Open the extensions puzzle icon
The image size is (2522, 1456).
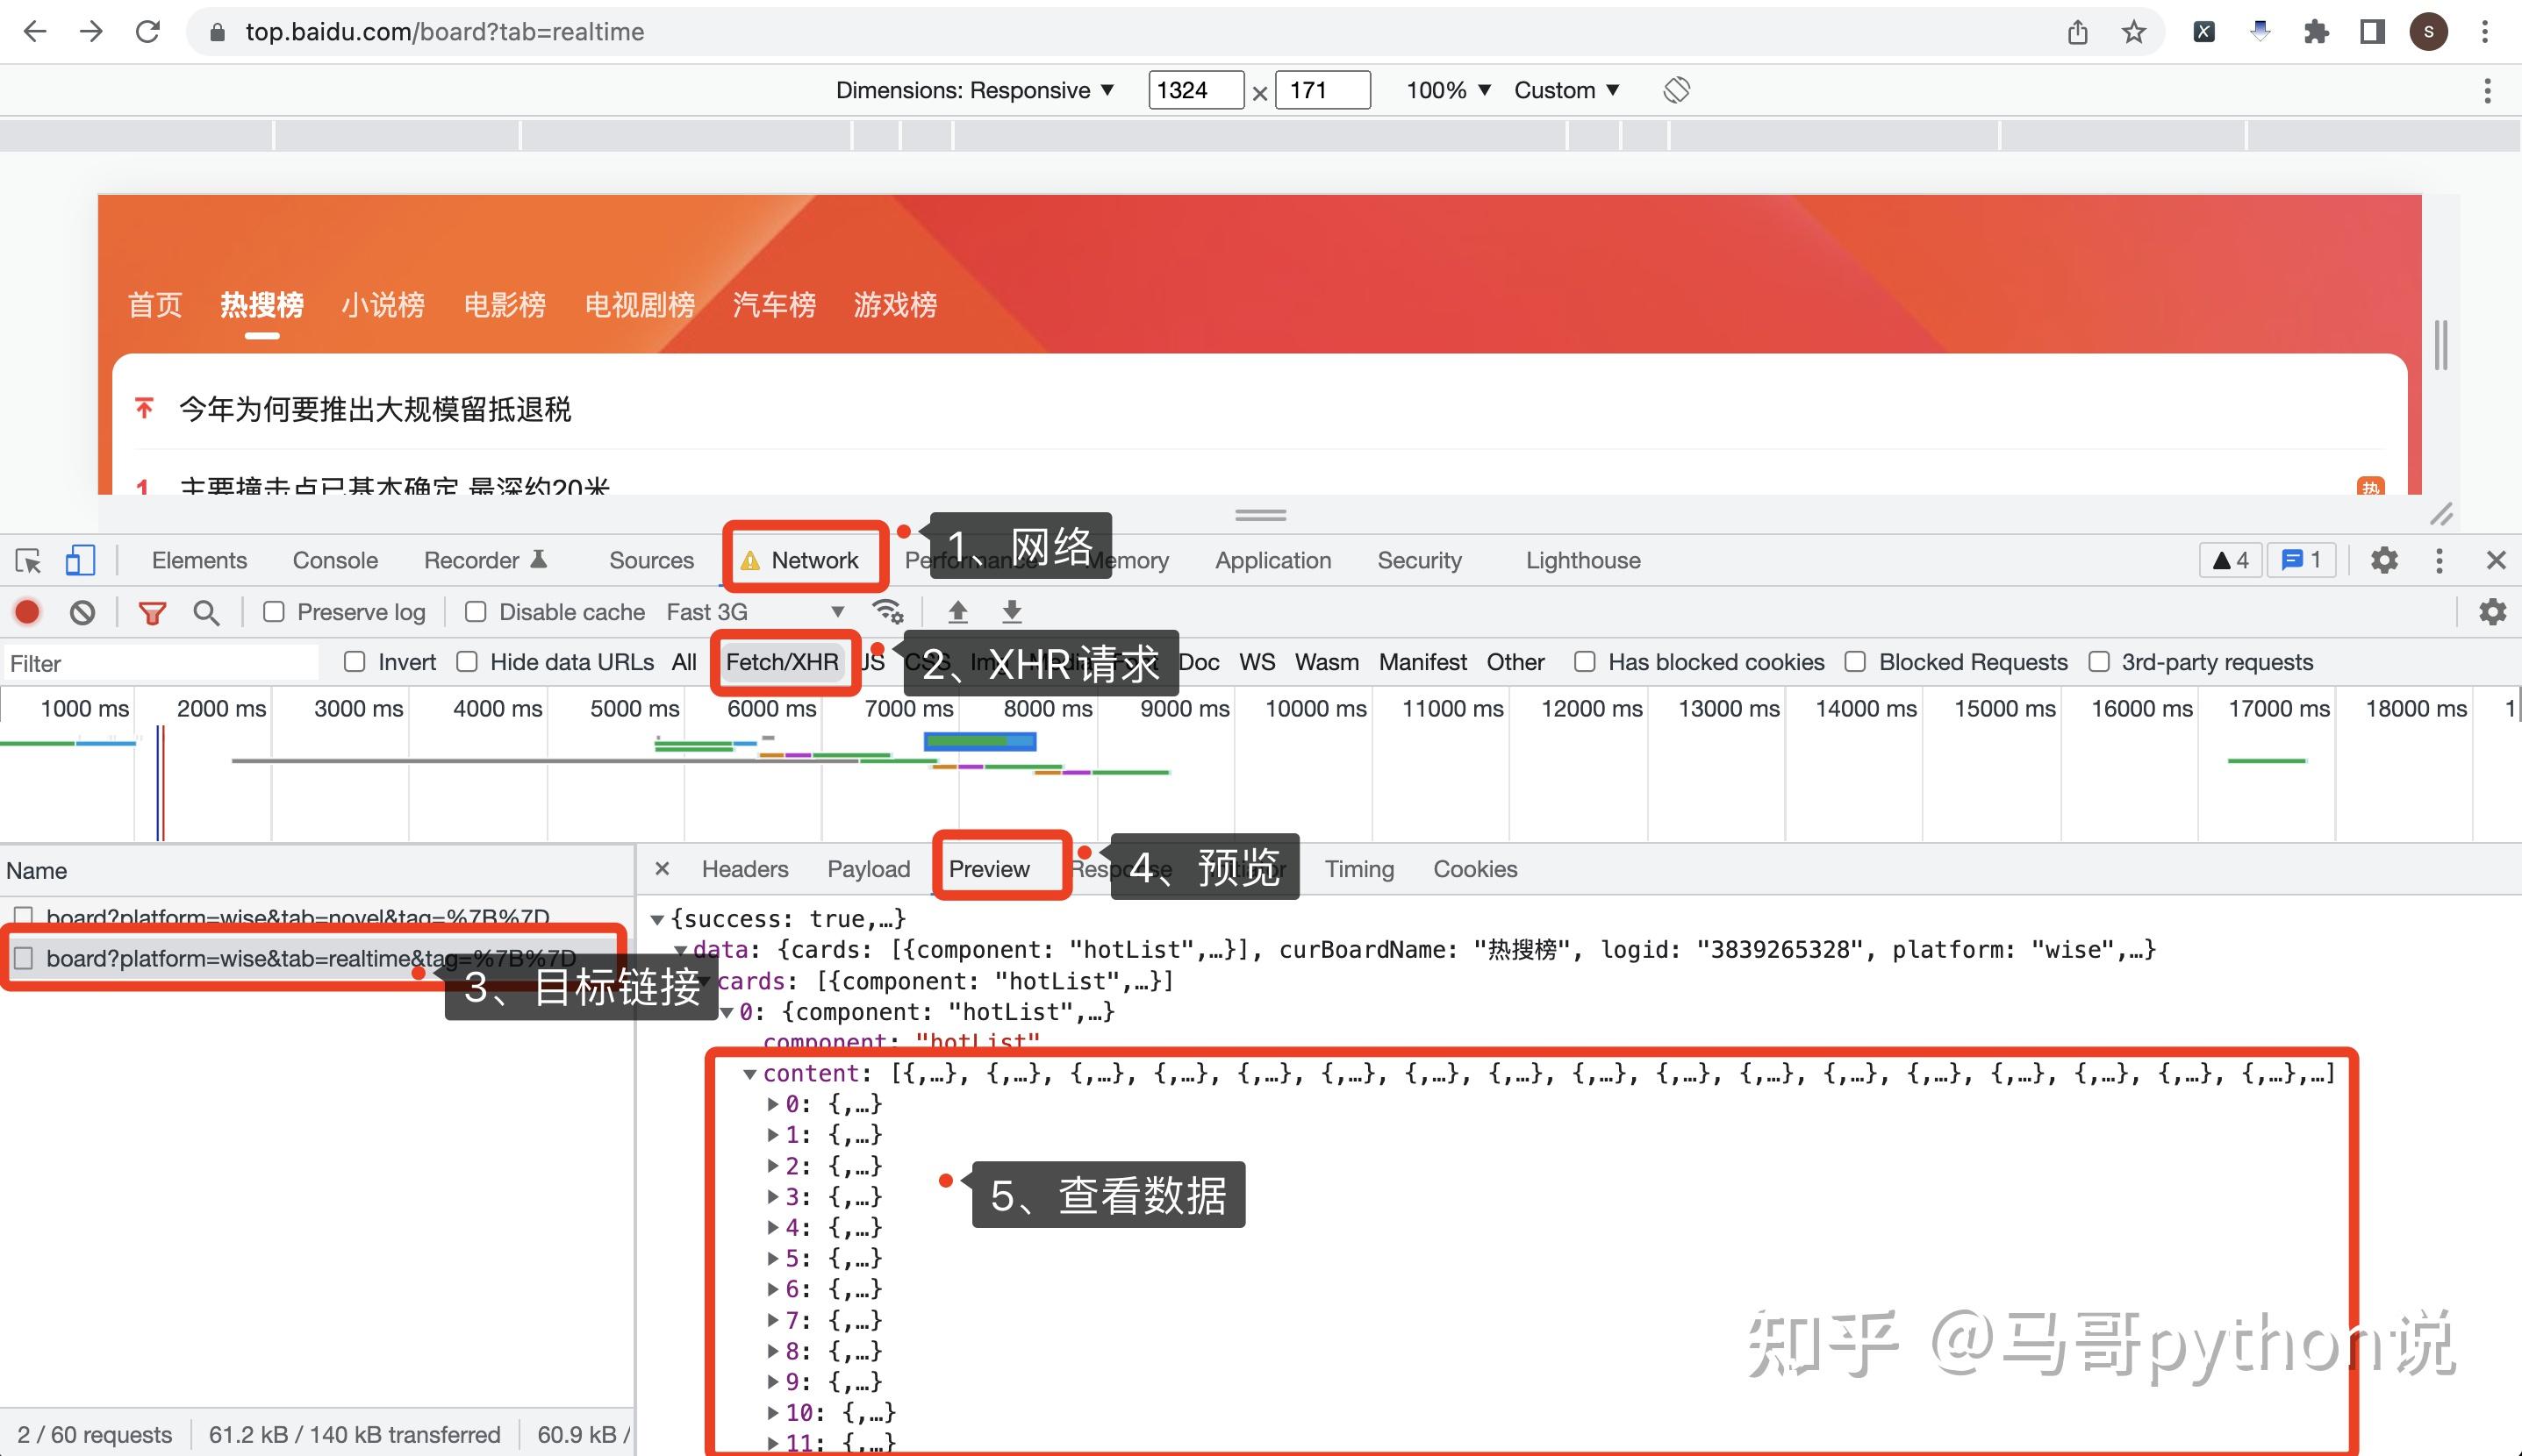pos(2316,32)
